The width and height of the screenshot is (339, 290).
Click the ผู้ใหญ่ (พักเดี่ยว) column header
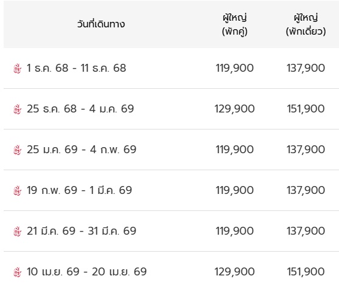[x=306, y=24]
